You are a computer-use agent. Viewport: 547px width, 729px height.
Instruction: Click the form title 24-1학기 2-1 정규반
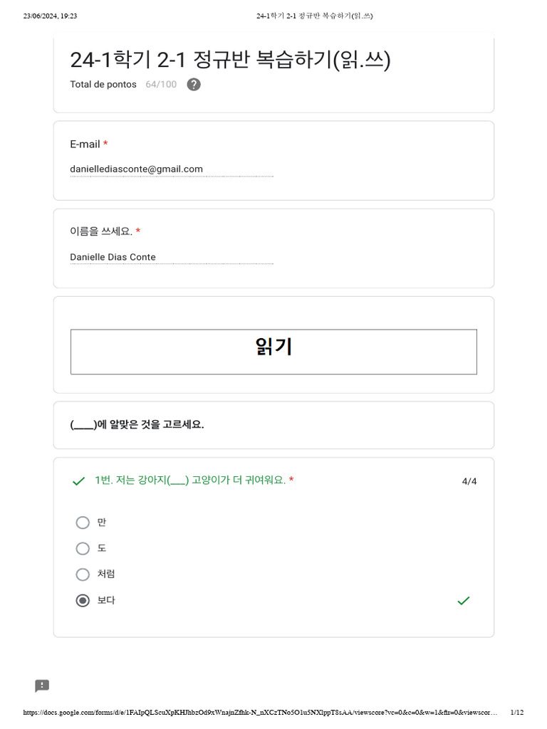coord(230,61)
